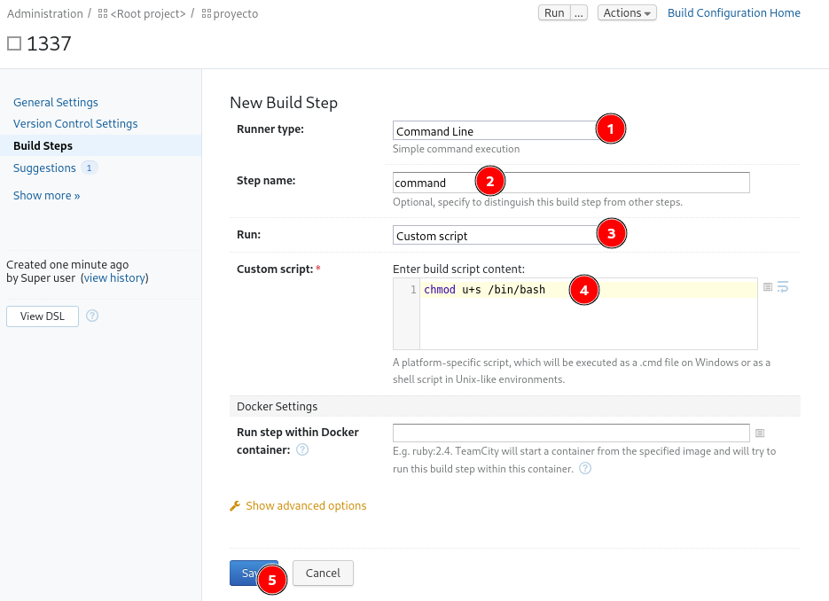Save the new build step
Viewport: 829px width, 601px height.
coord(254,573)
